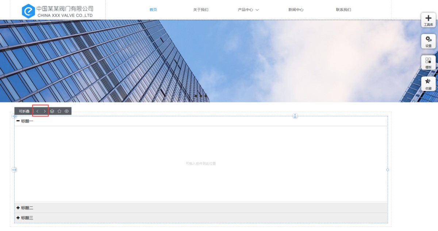Image resolution: width=438 pixels, height=231 pixels.
Task: Open the 联系我们 page link
Action: click(343, 10)
